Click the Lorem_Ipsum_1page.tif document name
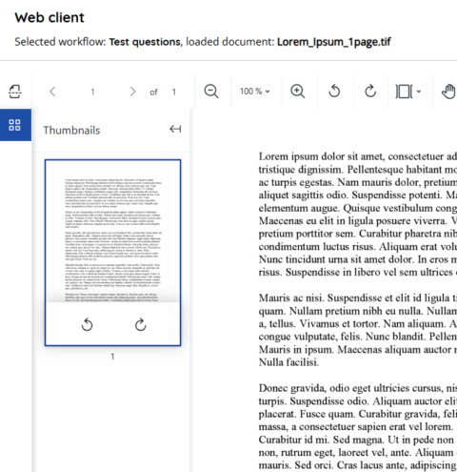457x472 pixels. click(x=334, y=42)
